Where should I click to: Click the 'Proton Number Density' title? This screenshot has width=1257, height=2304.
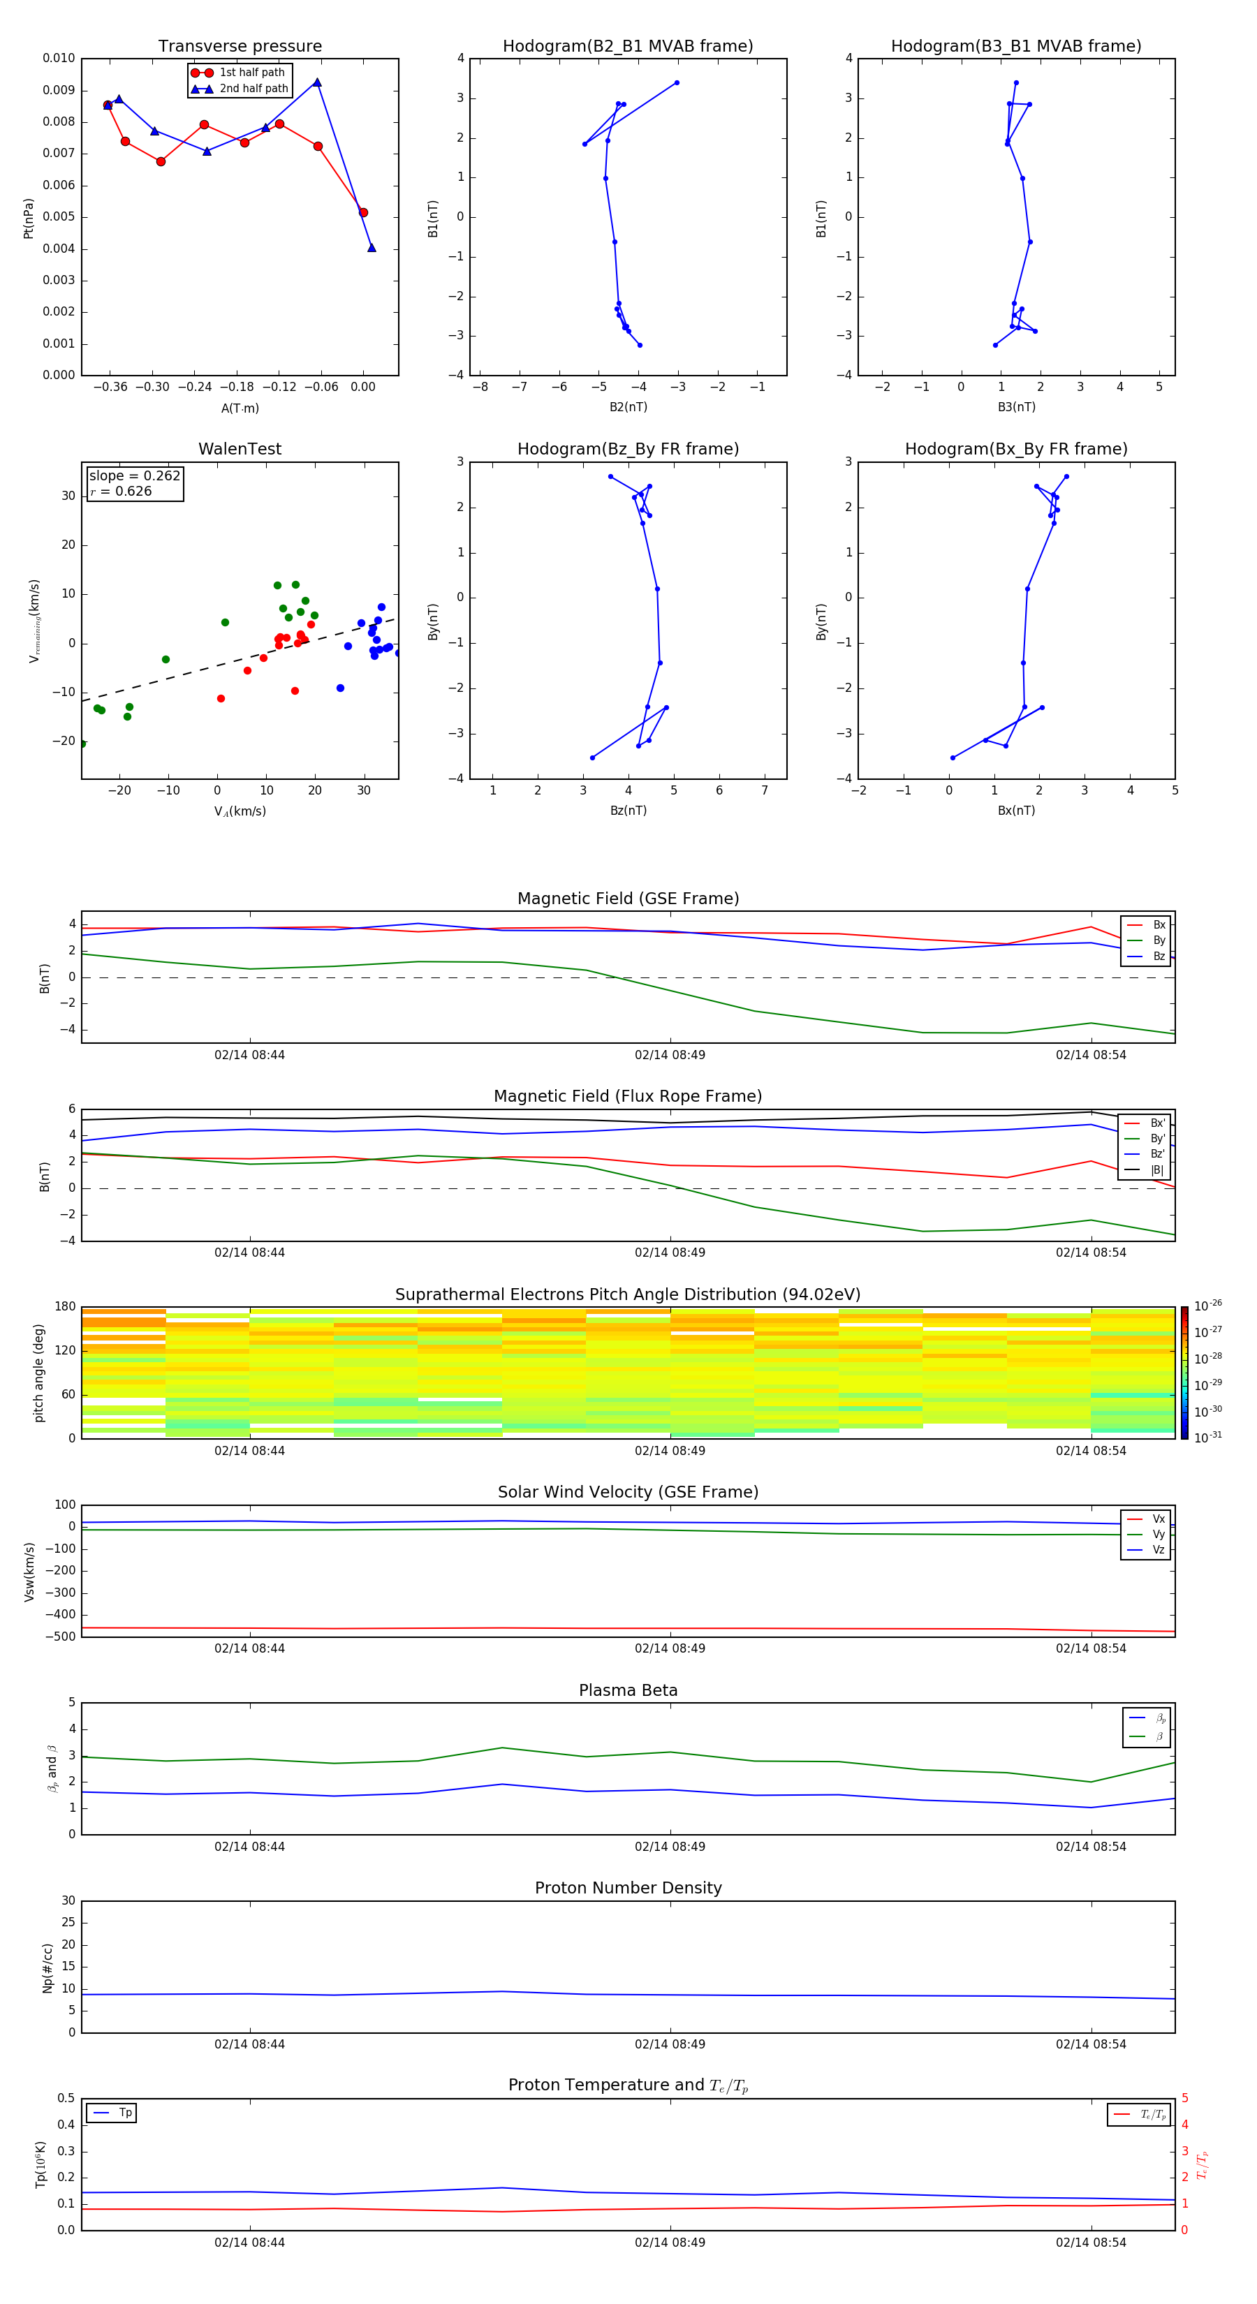(628, 1888)
